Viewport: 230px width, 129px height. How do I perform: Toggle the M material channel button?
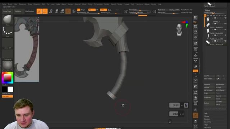[97, 10]
